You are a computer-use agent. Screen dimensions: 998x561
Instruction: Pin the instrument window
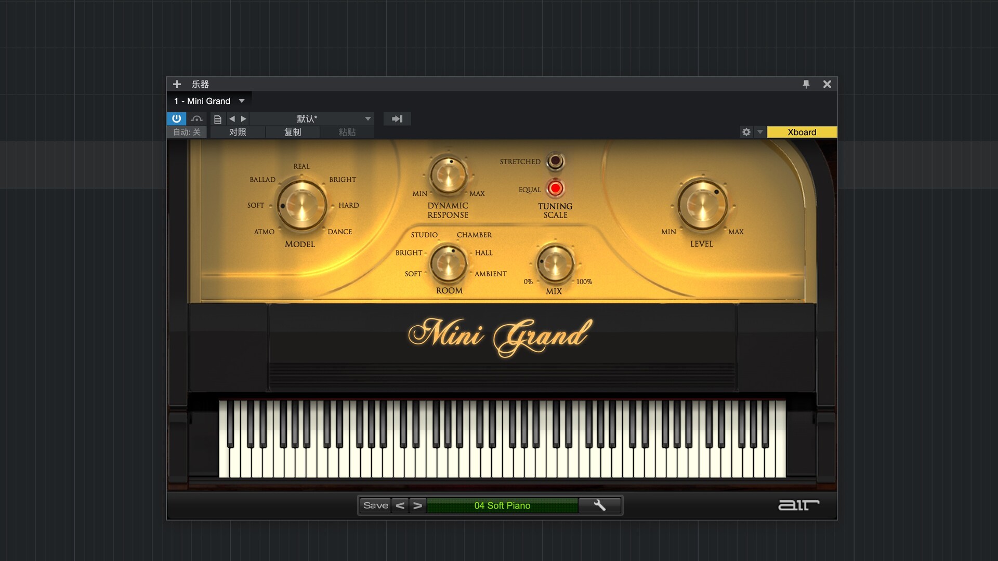pyautogui.click(x=806, y=84)
